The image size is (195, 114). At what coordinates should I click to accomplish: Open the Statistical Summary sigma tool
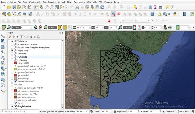tap(155, 7)
